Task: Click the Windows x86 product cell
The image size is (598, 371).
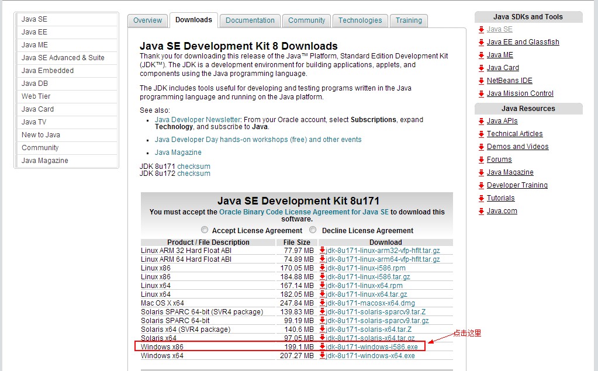Action: (x=208, y=347)
